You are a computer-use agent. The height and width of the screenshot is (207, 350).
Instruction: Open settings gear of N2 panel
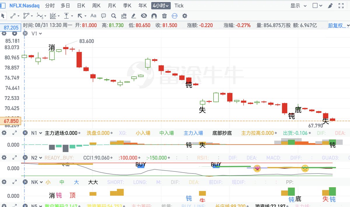(x=4, y=158)
